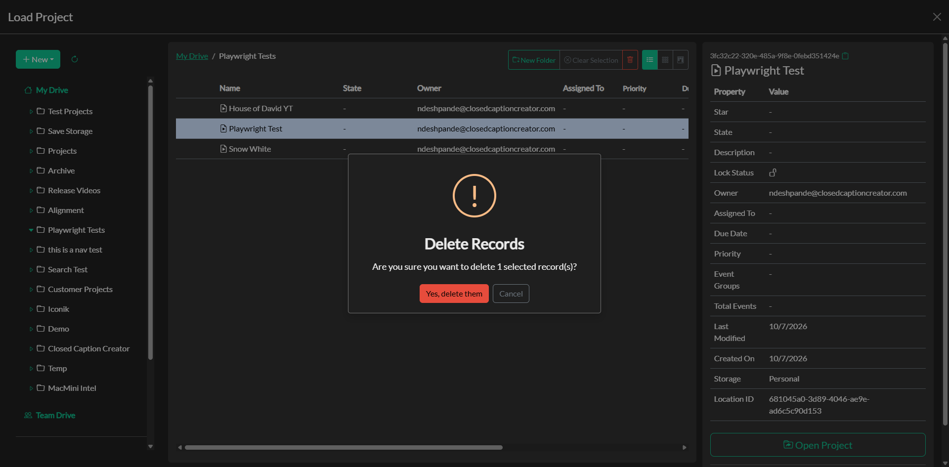Select the Closed Caption Creator folder icon
The image size is (949, 467).
(41, 348)
